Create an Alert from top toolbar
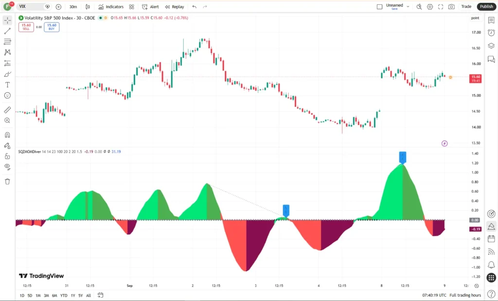The height and width of the screenshot is (301, 498). point(150,7)
